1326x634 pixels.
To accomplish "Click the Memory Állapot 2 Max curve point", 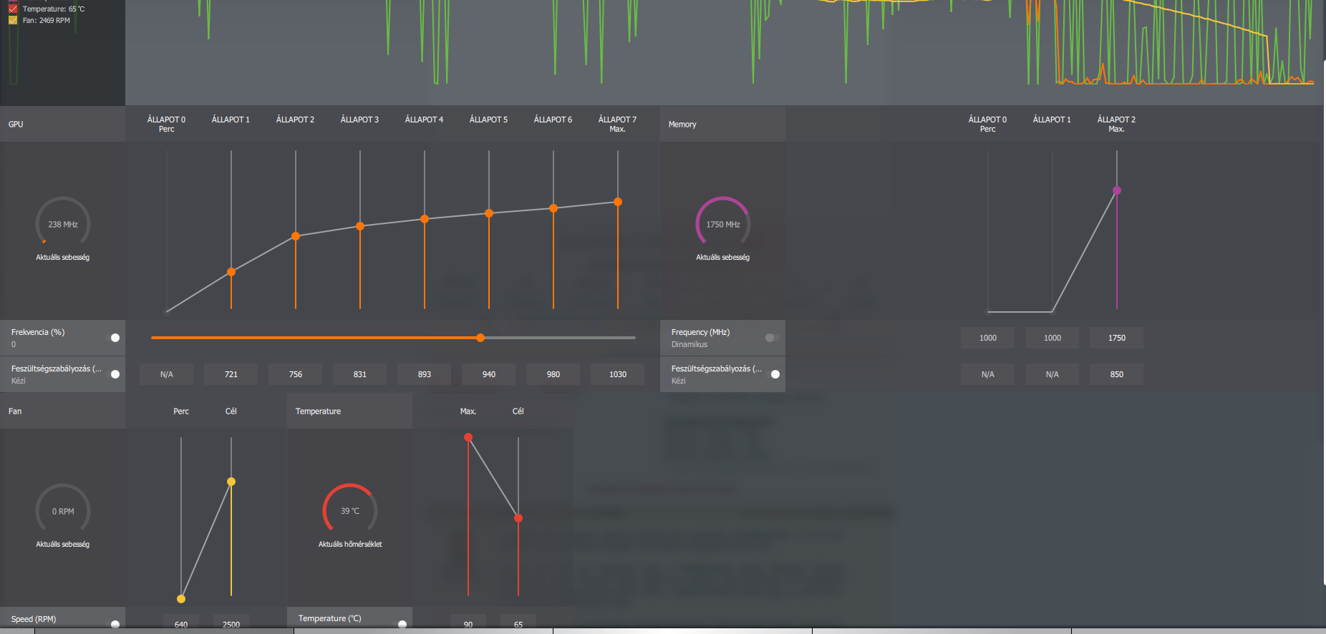I will [x=1117, y=190].
